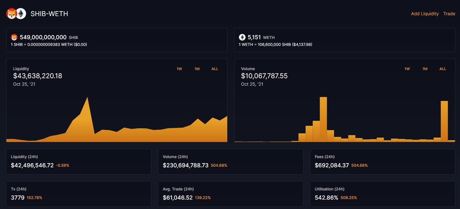460x209 pixels.
Task: Open the Add Liquidity page
Action: [425, 13]
